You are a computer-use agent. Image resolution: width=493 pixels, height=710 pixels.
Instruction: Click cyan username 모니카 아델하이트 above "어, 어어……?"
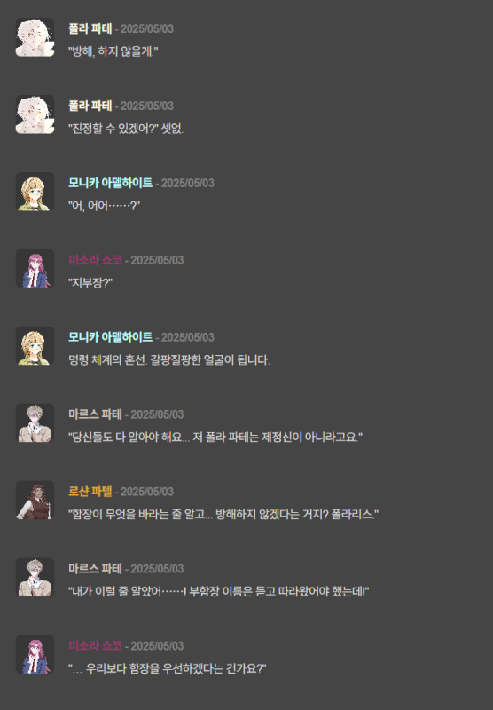point(110,183)
